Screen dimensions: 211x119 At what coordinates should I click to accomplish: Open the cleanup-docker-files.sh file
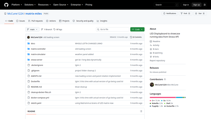tap(41, 92)
